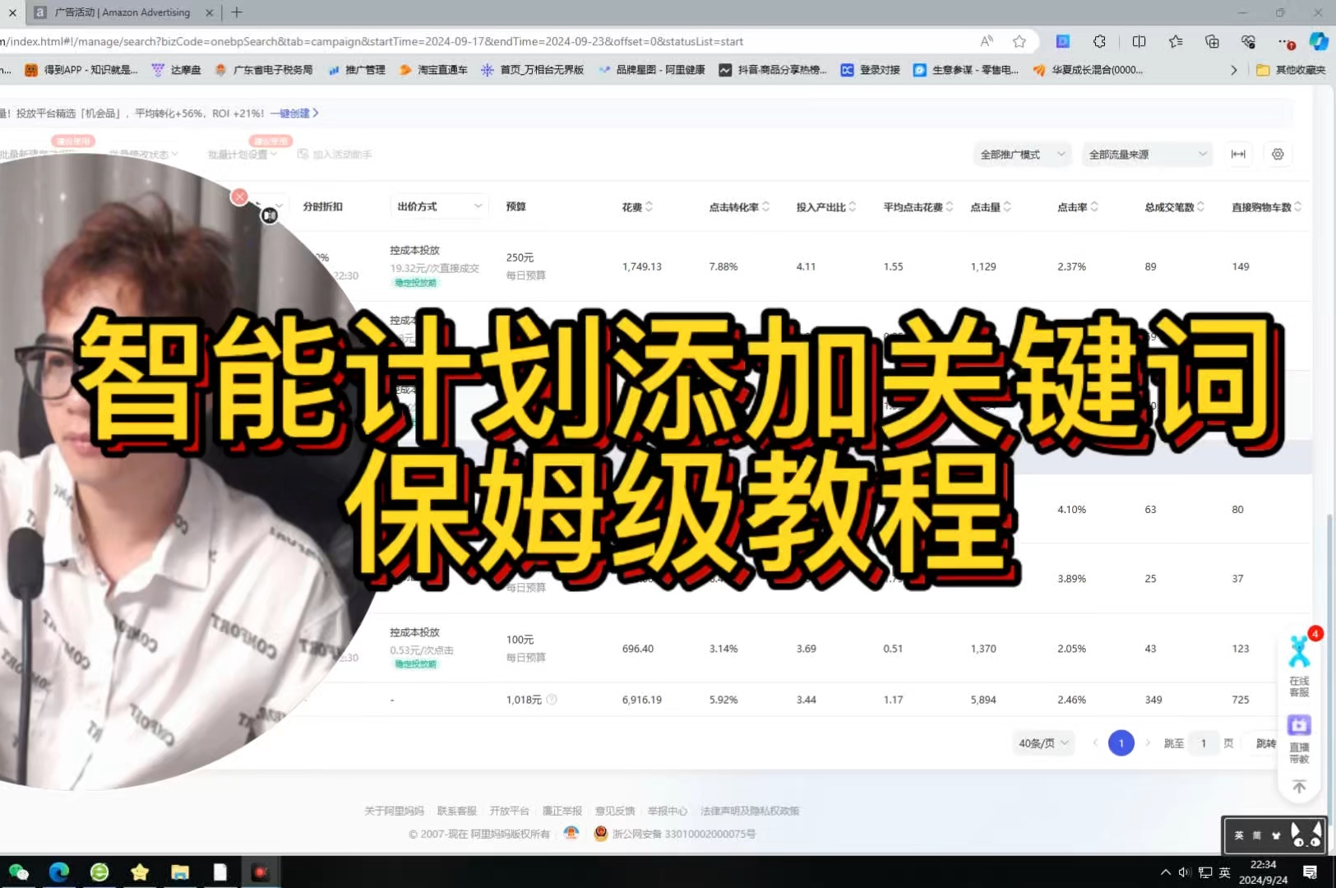Open the screen recorder taskbar icon

[x=261, y=872]
